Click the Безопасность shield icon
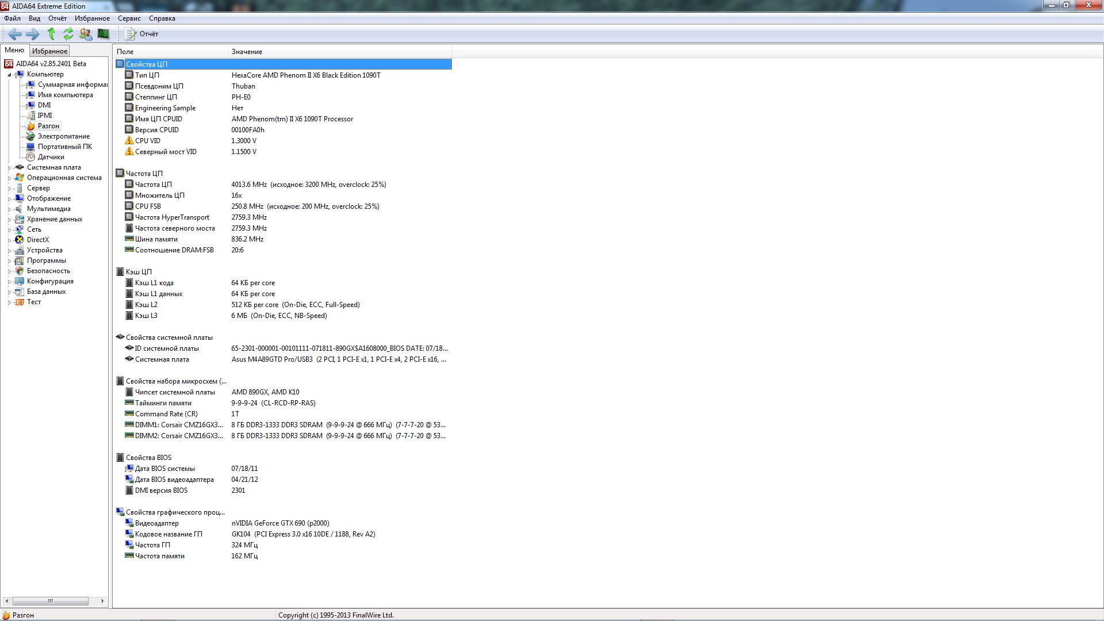 pyautogui.click(x=20, y=271)
